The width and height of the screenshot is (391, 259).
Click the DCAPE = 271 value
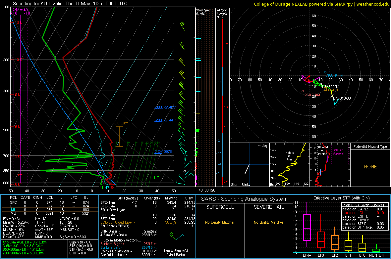point(14,233)
